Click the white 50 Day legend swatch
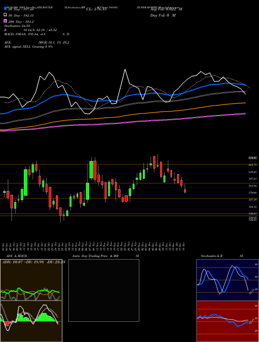Viewport: 259px width, 342px height. [5, 15]
